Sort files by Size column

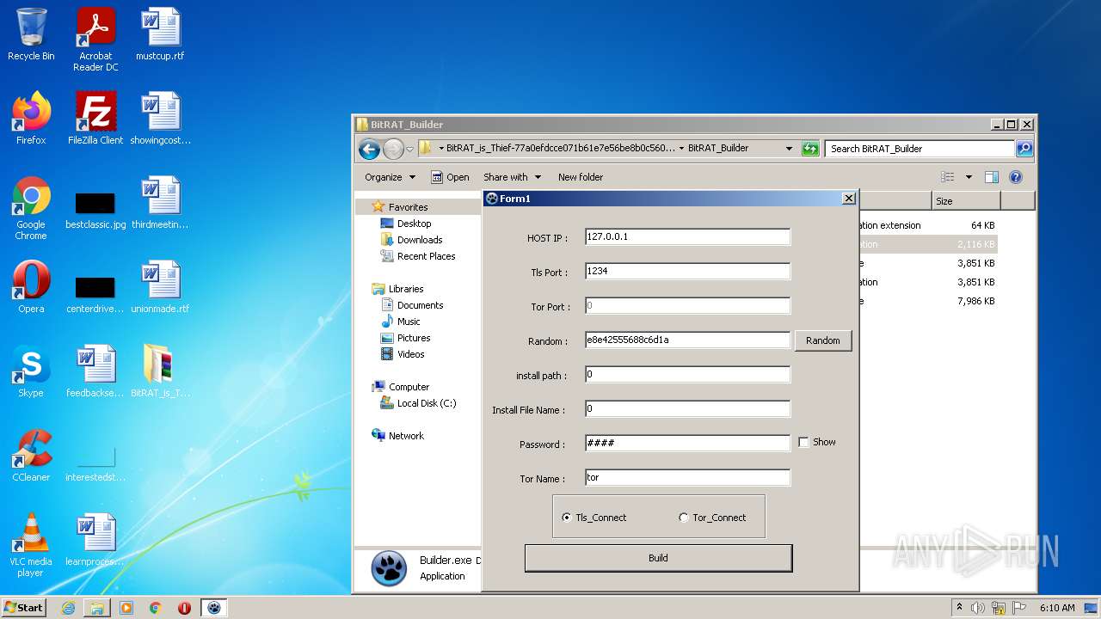pyautogui.click(x=966, y=201)
